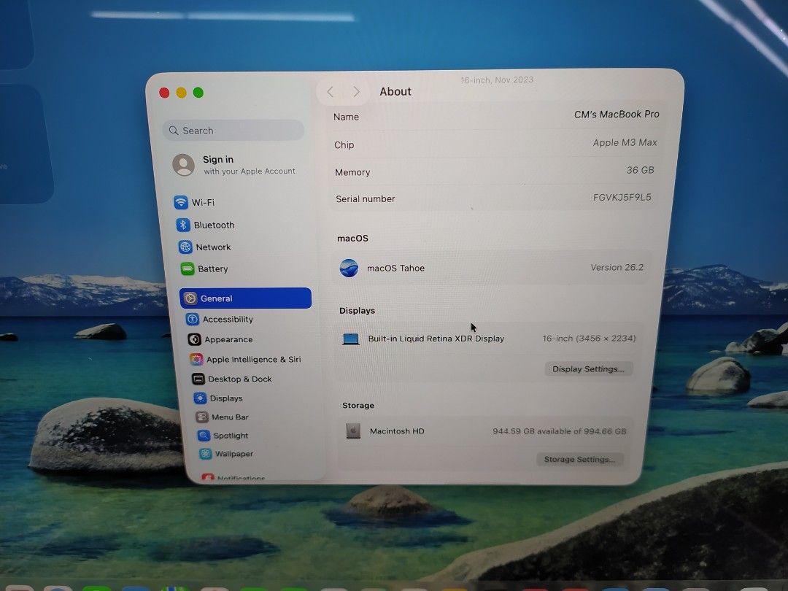
Task: Focus the Search field
Action: (233, 131)
